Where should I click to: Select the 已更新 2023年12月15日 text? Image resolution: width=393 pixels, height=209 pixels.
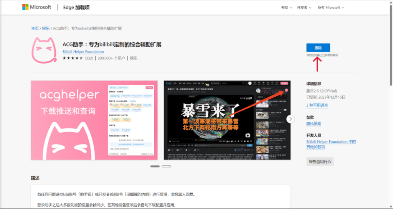point(326,97)
